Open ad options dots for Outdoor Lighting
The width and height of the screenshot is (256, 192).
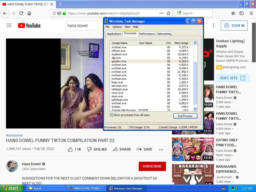(244, 41)
